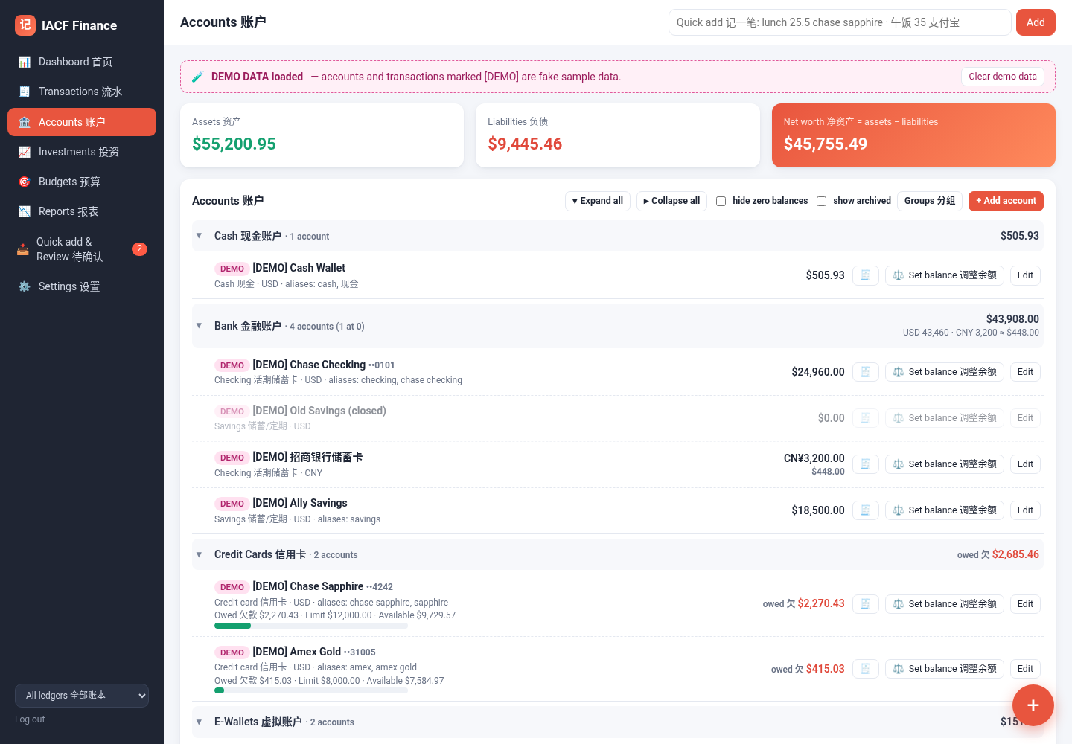The height and width of the screenshot is (744, 1072).
Task: Go to Transactions 流水
Action: point(82,92)
